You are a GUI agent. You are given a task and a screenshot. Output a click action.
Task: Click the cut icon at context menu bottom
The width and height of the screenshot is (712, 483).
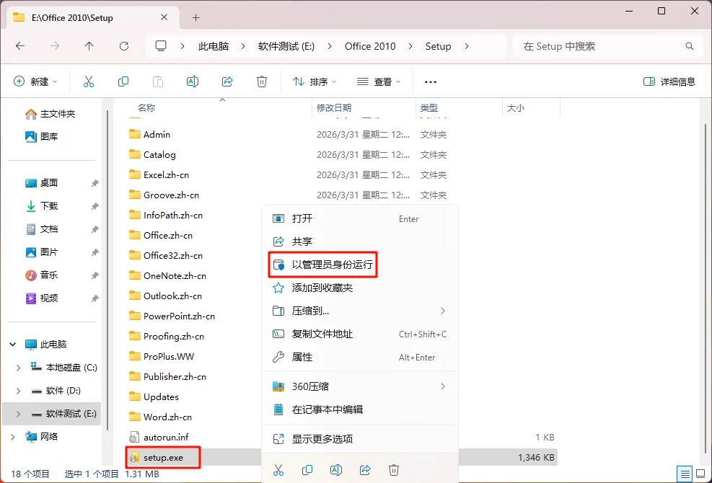278,470
